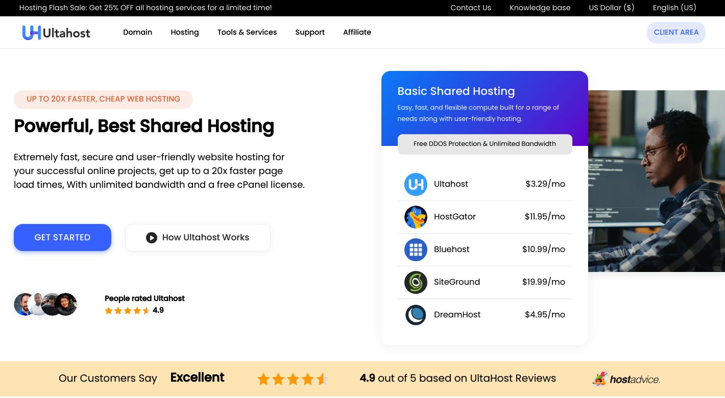Click the DreamHost name in comparison list

[x=457, y=315]
